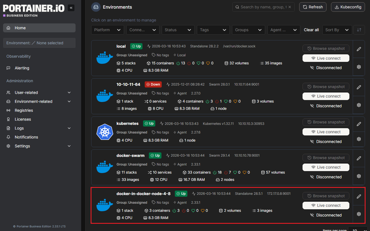Live connect to the docker-swarm environment
370x231 pixels.
point(326,167)
